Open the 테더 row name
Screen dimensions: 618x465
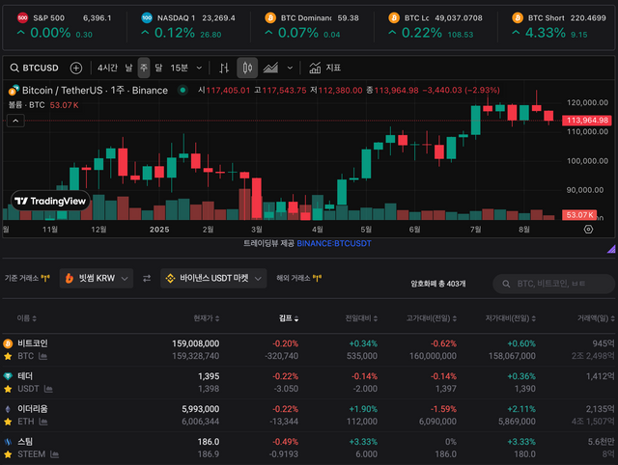(x=25, y=376)
